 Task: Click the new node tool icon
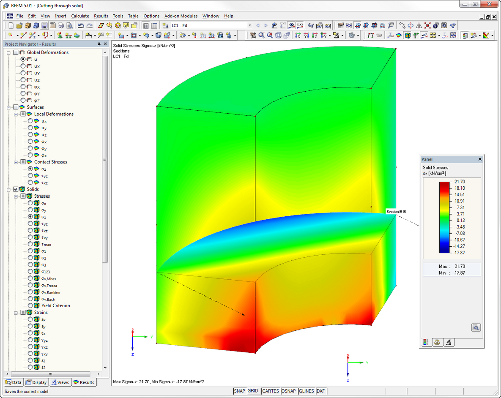(x=11, y=35)
